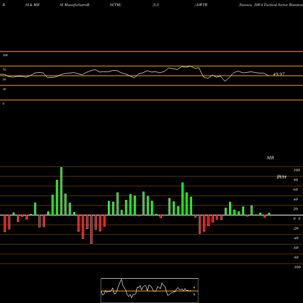Screen dimensions: 303x303
Task: Click the MR axis label -80
Action: (296, 258)
